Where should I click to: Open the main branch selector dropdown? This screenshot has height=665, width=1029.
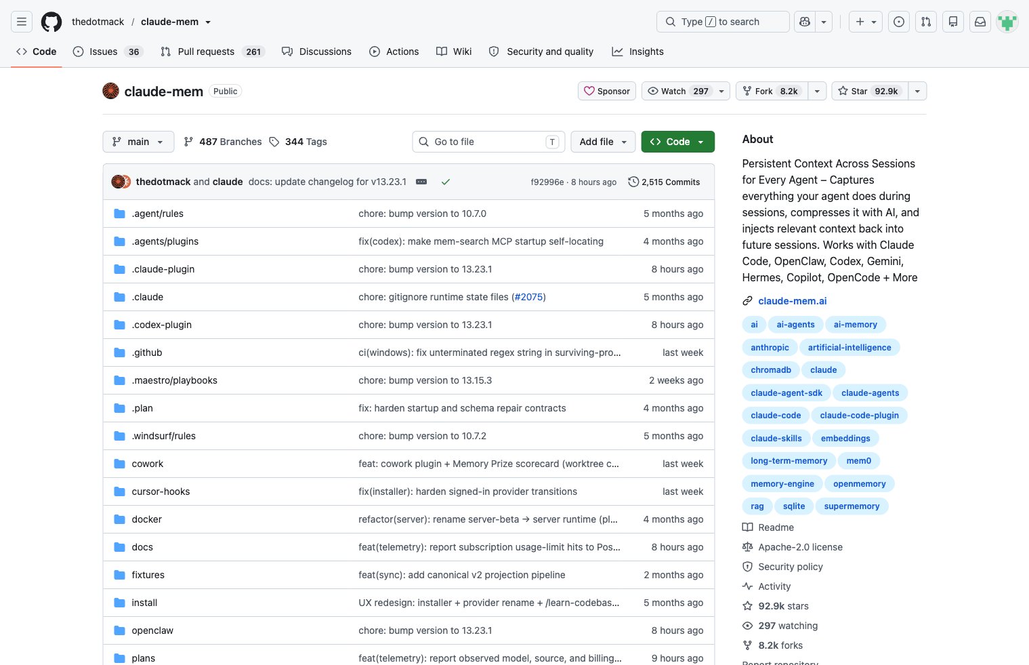click(x=138, y=142)
